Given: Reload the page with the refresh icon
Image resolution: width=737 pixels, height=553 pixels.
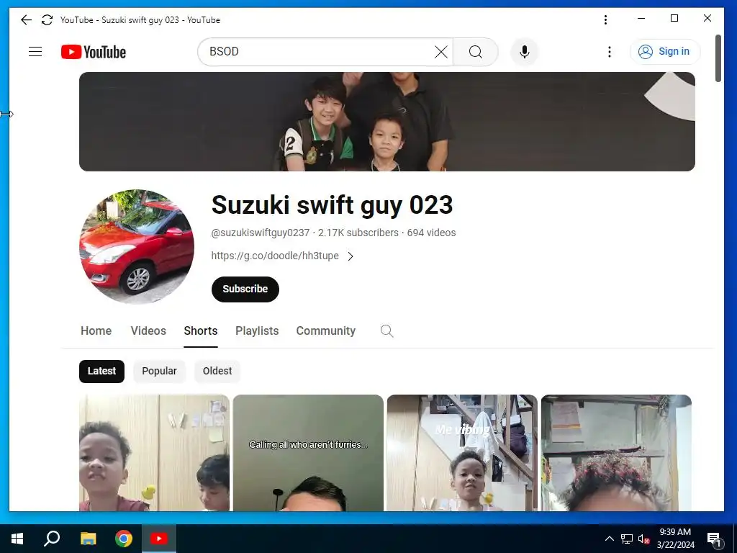Looking at the screenshot, I should [47, 19].
